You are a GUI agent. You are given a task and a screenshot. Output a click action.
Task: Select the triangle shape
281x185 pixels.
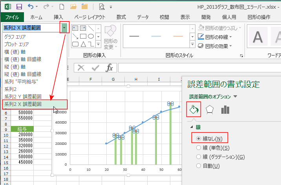(83, 44)
